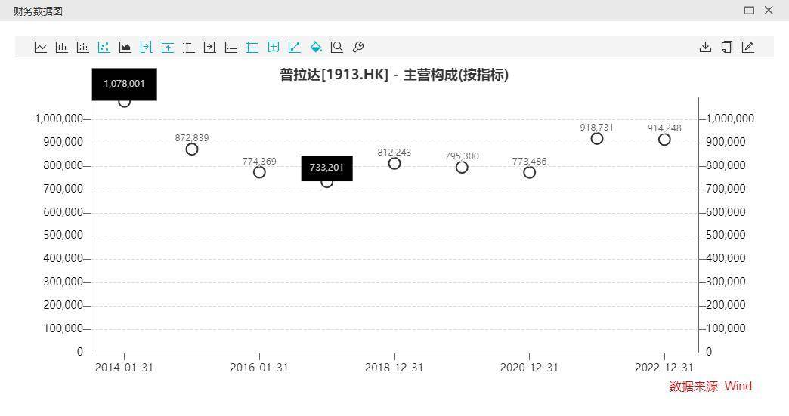Switch to bar chart view

coord(61,48)
